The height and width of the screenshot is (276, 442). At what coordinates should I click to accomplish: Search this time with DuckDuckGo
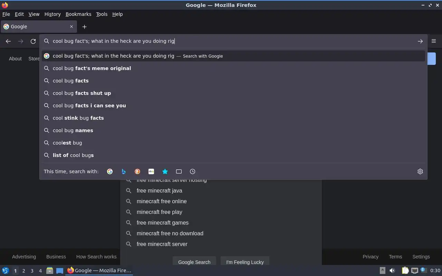[137, 171]
